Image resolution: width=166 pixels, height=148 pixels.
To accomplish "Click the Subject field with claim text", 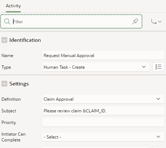I will (103, 111).
